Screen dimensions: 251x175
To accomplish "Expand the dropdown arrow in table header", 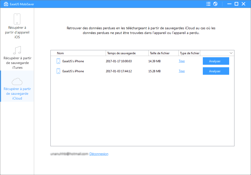I will [231, 53].
